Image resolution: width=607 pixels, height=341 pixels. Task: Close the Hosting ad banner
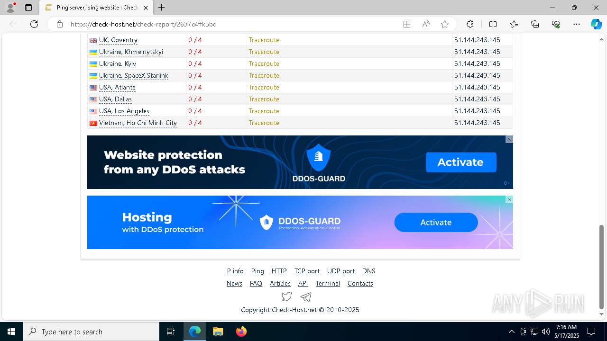click(509, 199)
